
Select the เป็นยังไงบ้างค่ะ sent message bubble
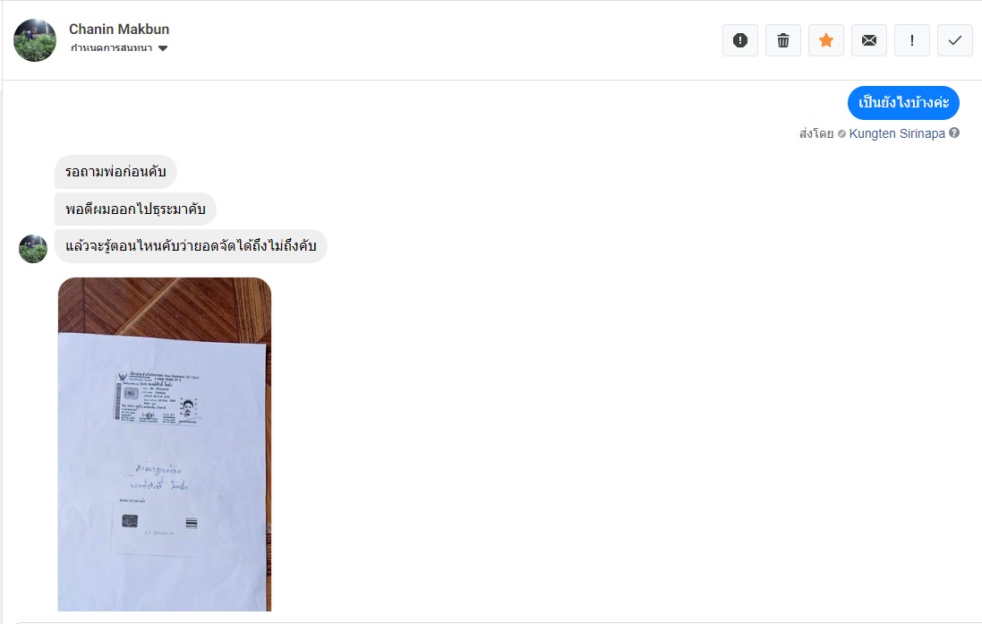903,103
